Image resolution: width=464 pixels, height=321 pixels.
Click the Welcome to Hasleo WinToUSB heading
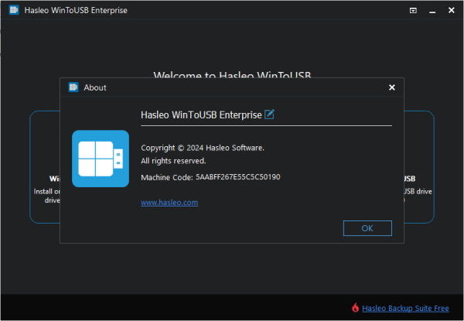[232, 75]
